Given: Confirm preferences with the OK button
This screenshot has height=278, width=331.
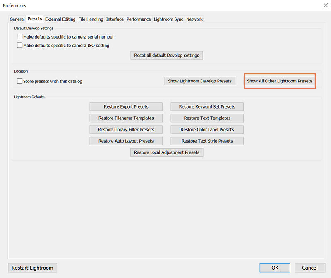Looking at the screenshot, I should [275, 268].
